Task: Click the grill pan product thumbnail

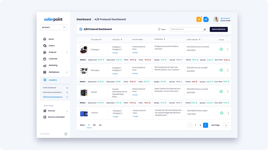Action: 84,50
